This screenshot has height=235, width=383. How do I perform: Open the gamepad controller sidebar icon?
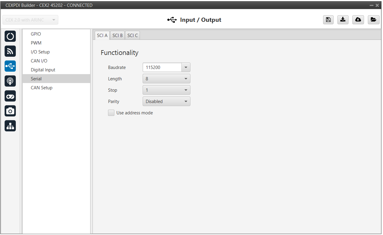click(x=10, y=96)
